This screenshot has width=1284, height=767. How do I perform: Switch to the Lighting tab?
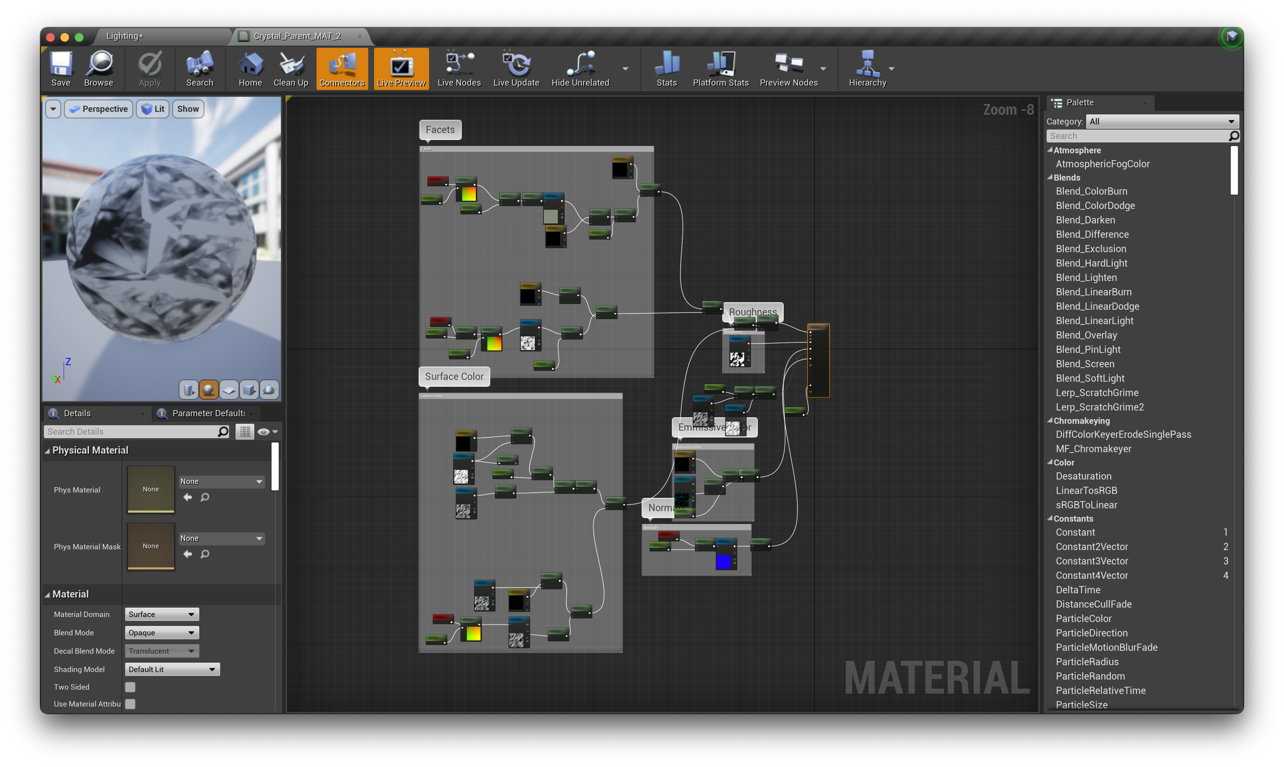(x=124, y=36)
